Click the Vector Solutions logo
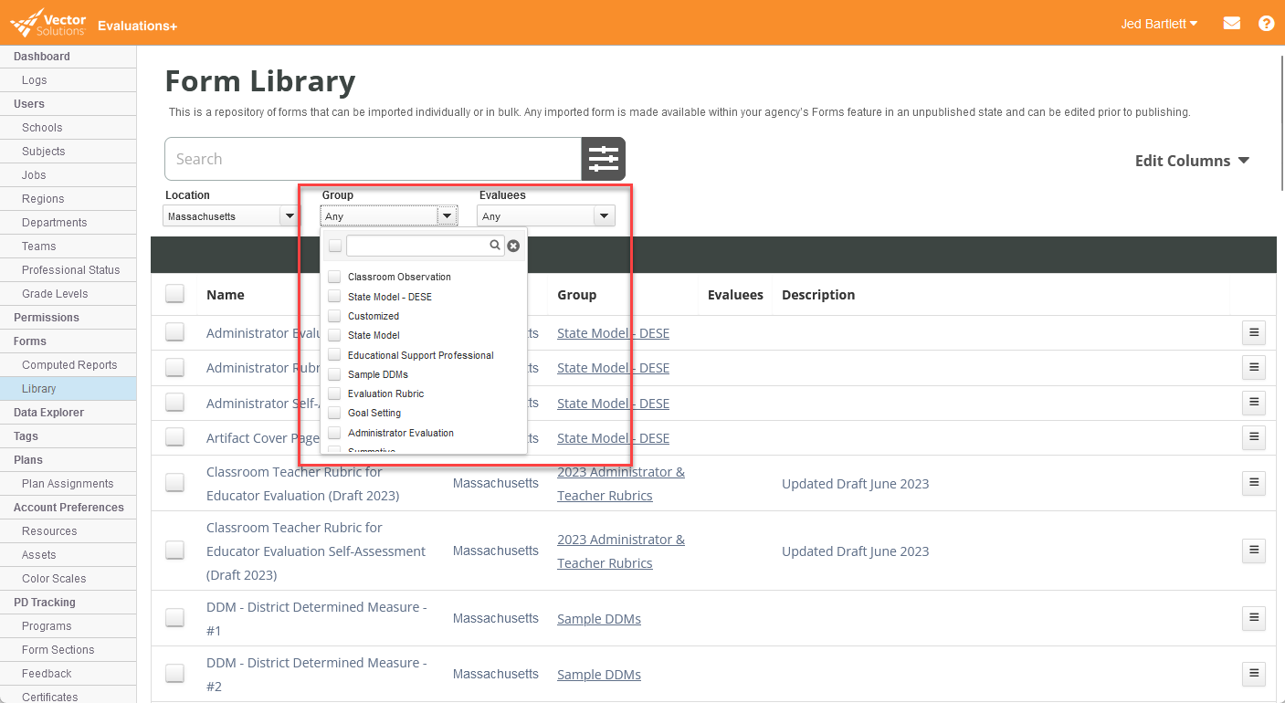 pos(47,22)
